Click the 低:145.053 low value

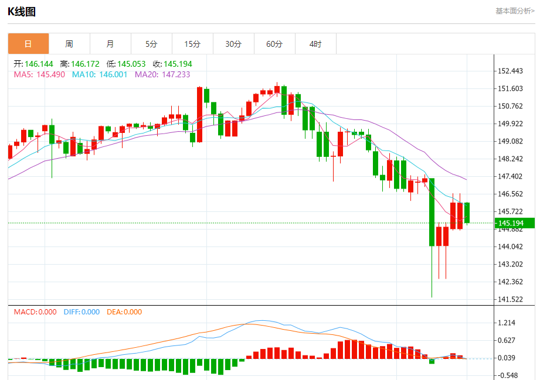(x=126, y=64)
